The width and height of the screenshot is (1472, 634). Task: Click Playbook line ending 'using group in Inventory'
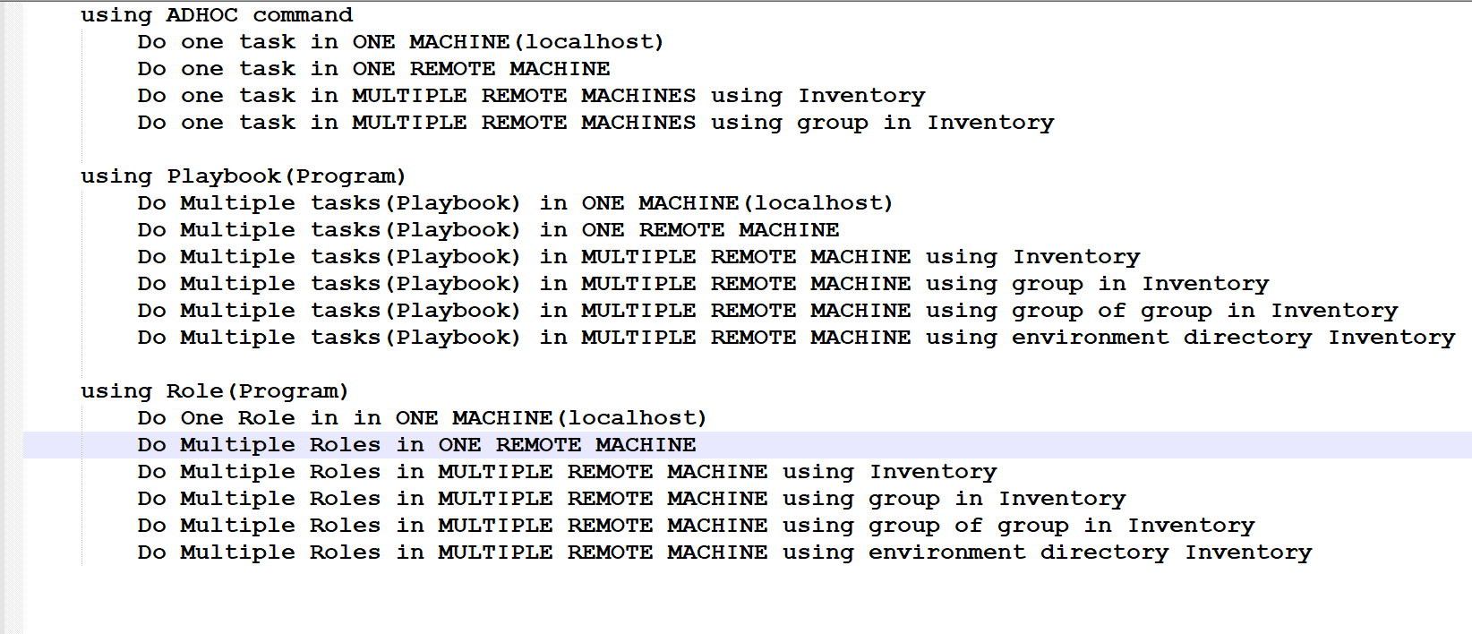(x=703, y=284)
